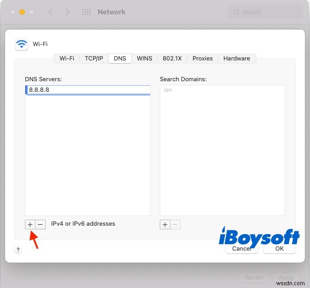Switch to the Proxies tab
This screenshot has height=288, width=310.
coord(203,59)
